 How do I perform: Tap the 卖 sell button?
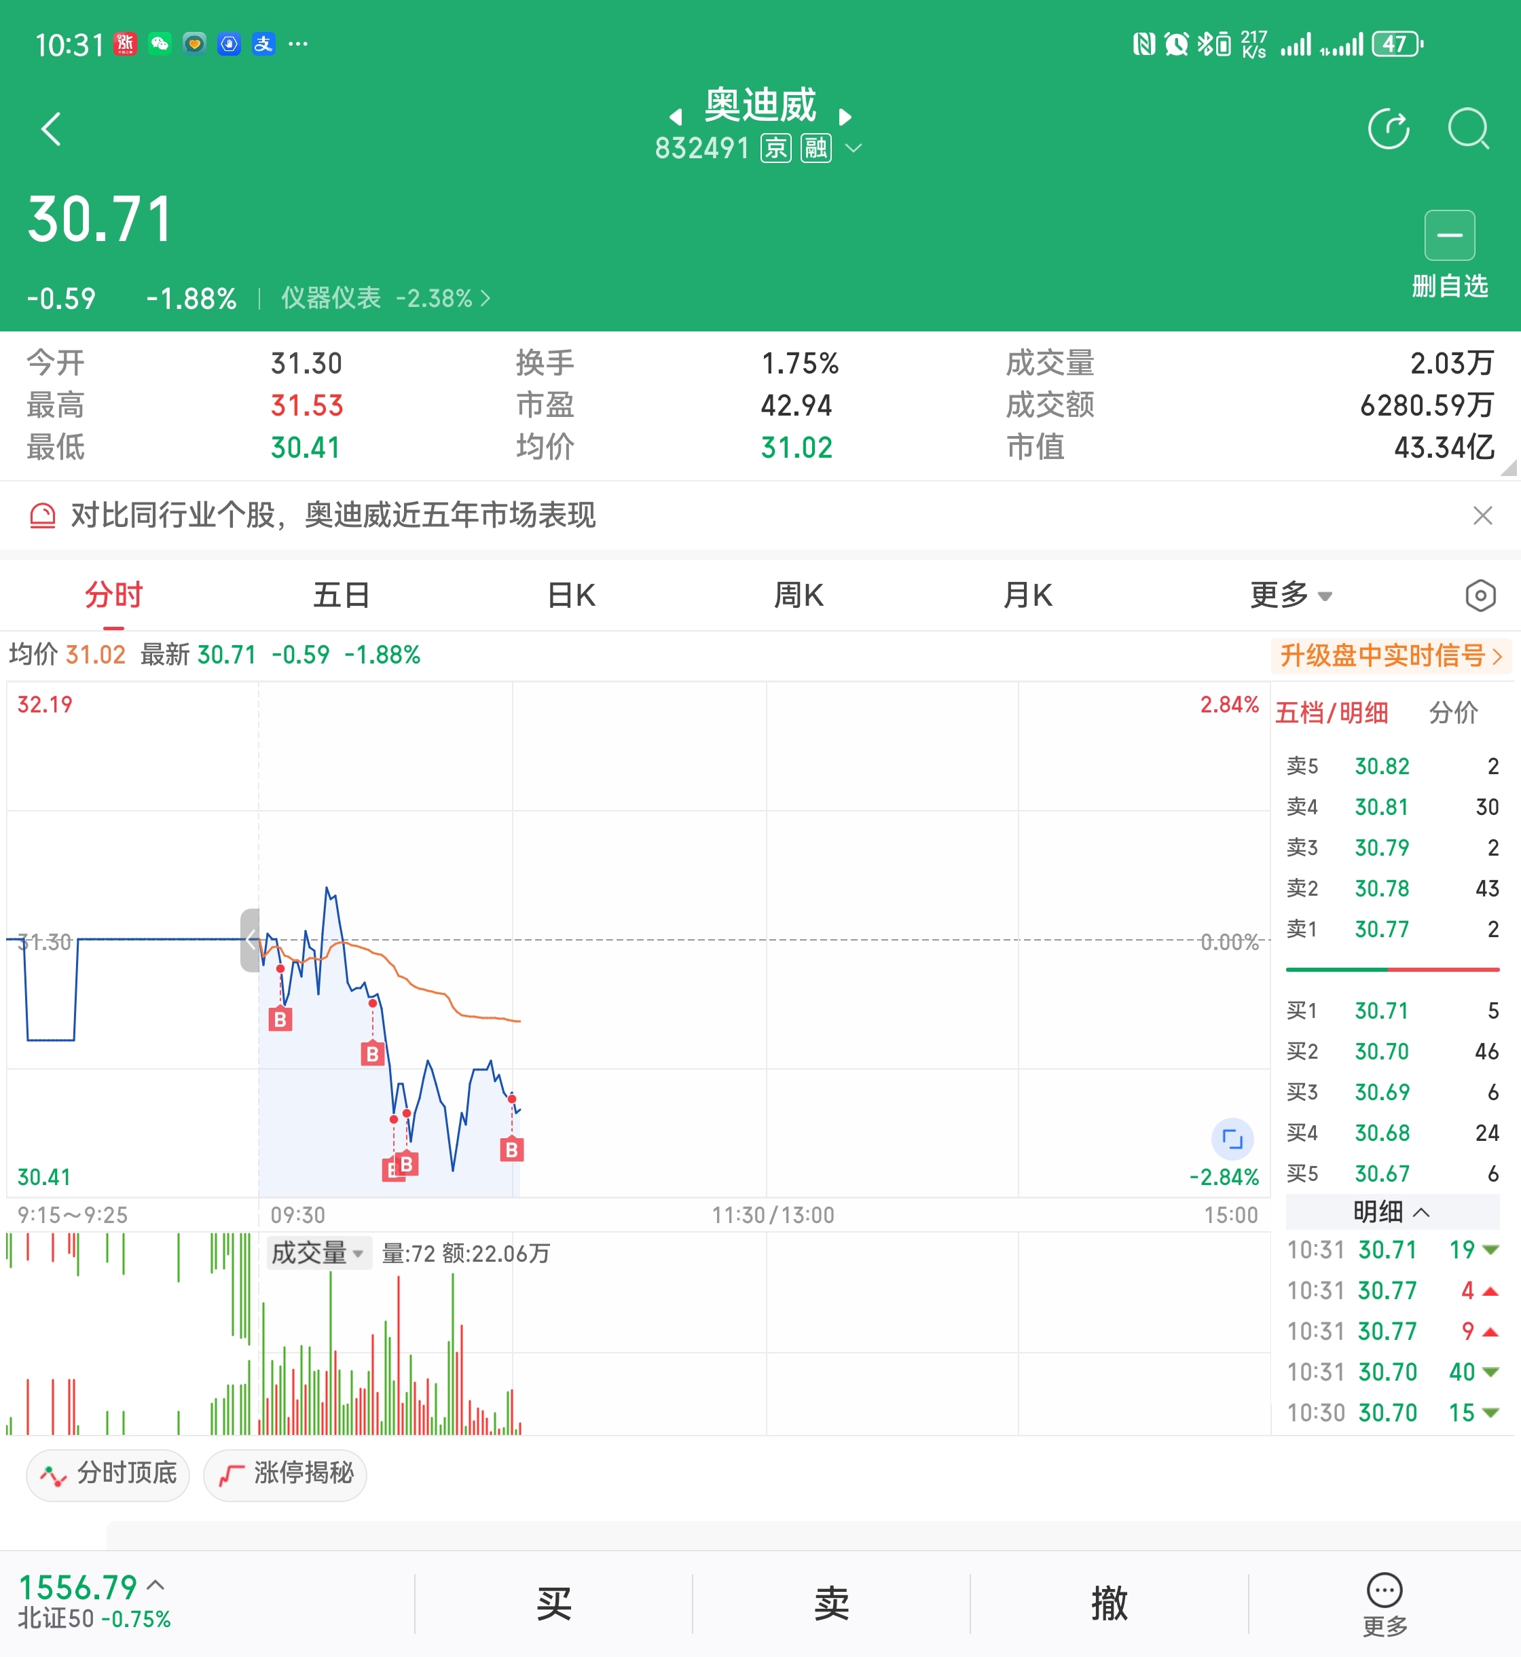click(831, 1603)
